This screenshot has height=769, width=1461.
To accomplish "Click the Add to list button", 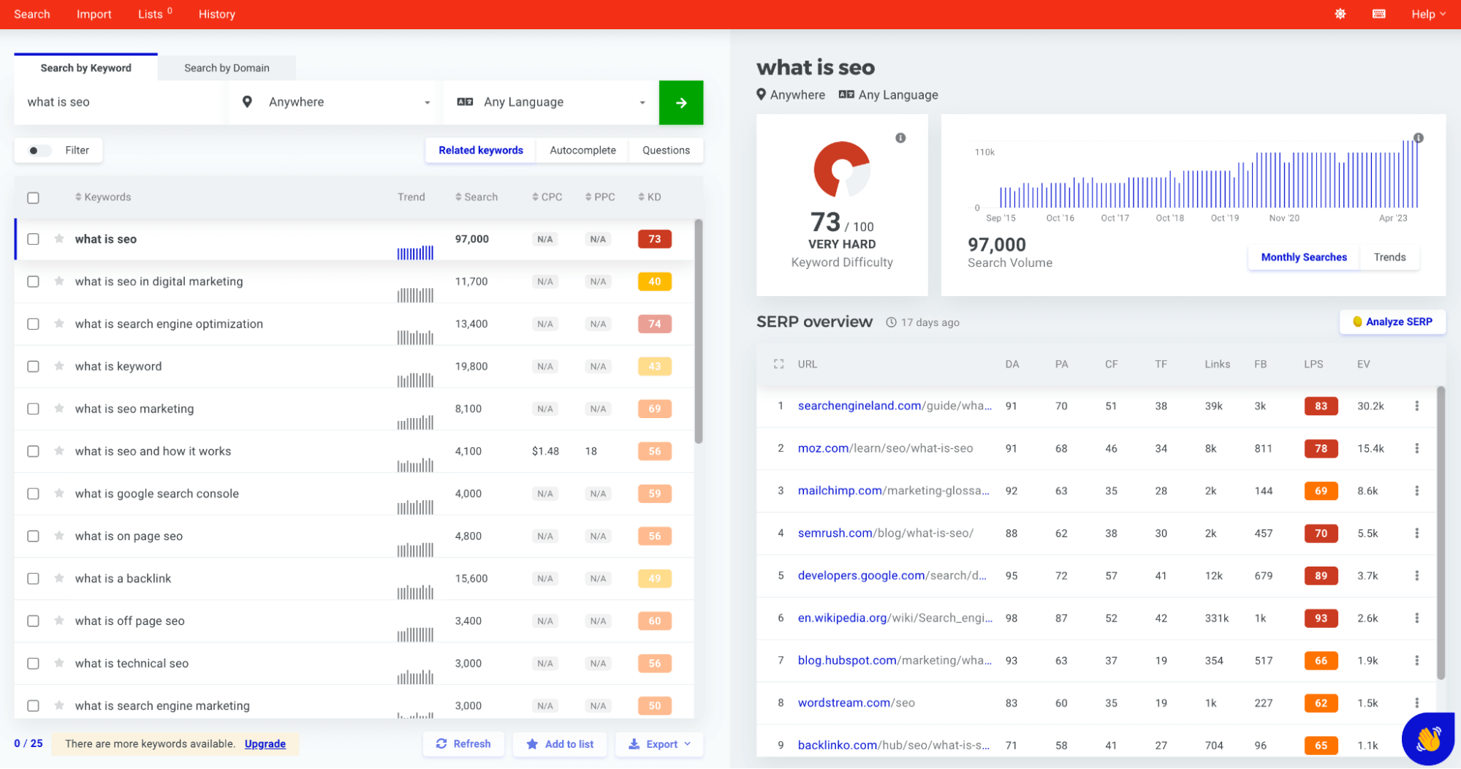I will point(560,744).
